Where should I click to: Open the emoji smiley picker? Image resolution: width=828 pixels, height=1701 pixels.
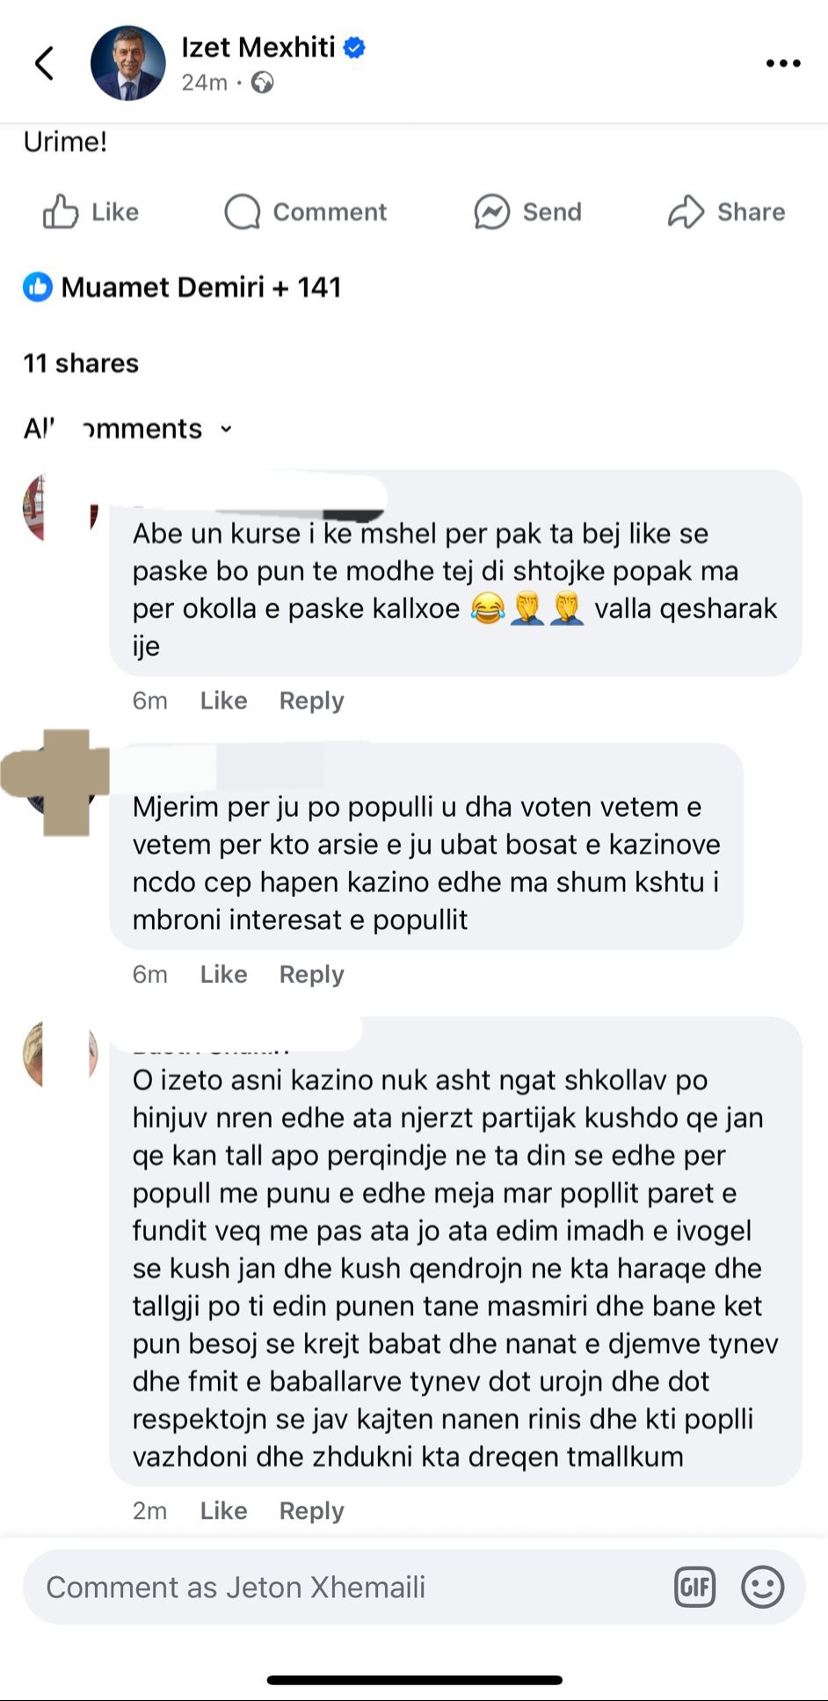[x=762, y=1588]
